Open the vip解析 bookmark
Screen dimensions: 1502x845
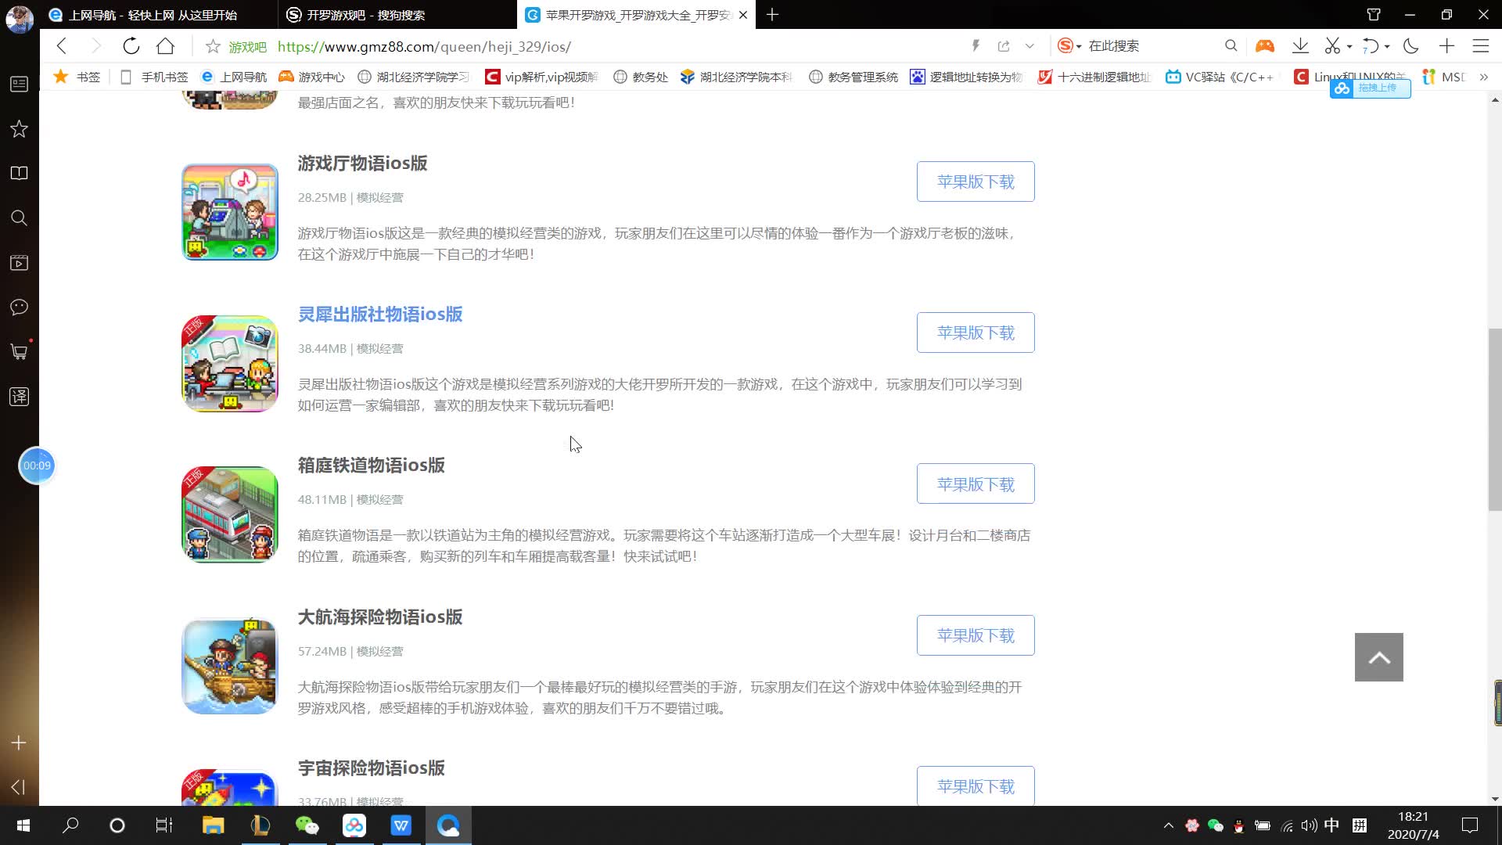(542, 77)
